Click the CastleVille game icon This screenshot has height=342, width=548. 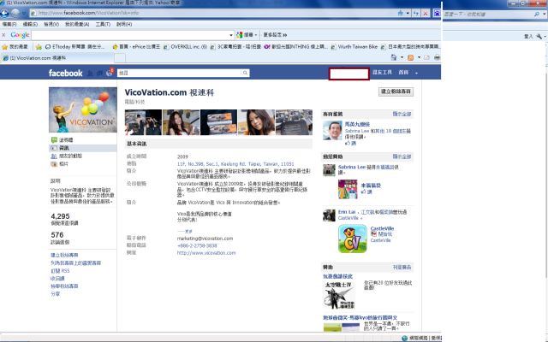pyautogui.click(x=353, y=239)
